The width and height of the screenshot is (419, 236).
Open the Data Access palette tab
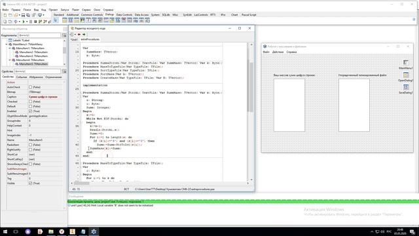(141, 14)
